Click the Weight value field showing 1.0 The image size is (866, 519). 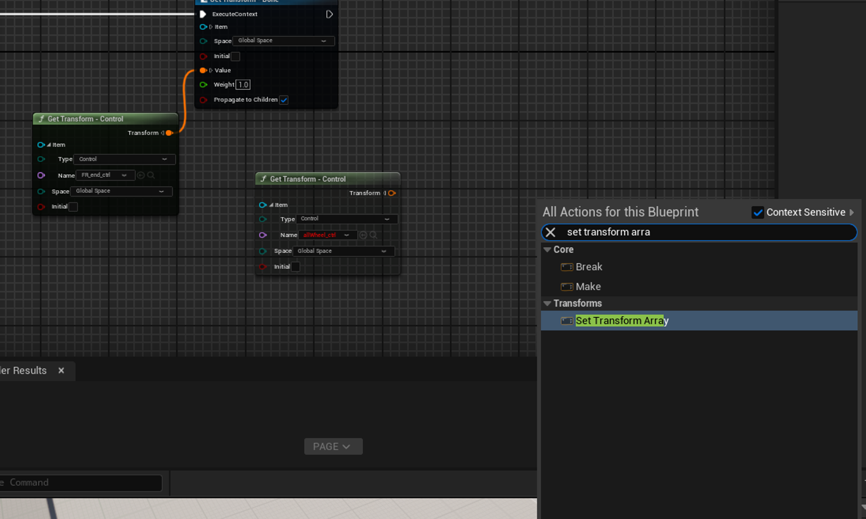pyautogui.click(x=243, y=85)
